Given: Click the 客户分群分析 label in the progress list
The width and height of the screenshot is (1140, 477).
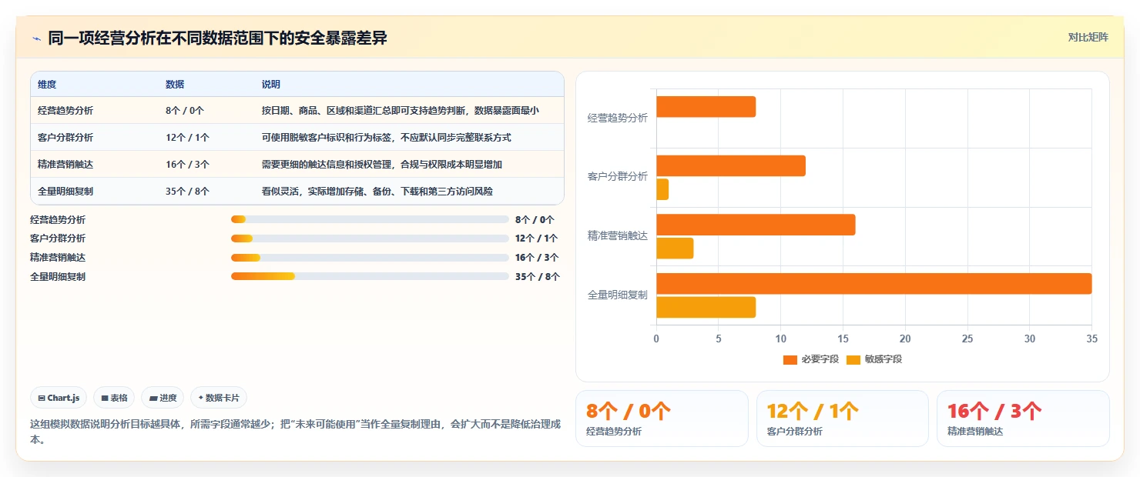Looking at the screenshot, I should pyautogui.click(x=58, y=239).
